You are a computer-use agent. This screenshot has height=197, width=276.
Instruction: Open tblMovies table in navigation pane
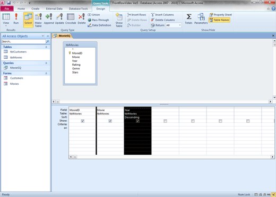16,57
